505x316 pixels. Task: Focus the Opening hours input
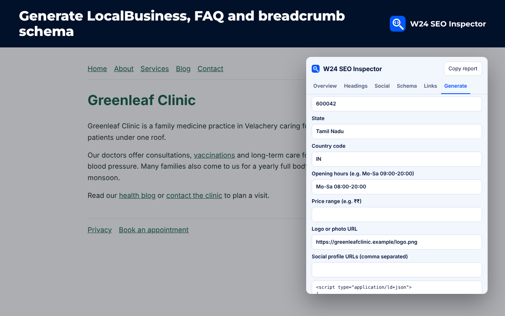[397, 187]
